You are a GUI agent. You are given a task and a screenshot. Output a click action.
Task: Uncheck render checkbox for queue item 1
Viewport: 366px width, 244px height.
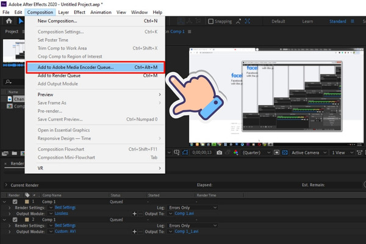tap(15, 201)
